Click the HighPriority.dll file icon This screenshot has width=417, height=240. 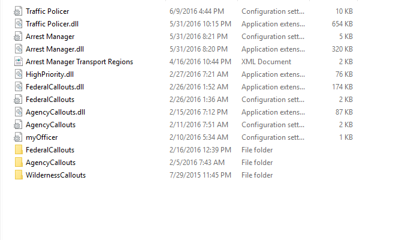[19, 74]
